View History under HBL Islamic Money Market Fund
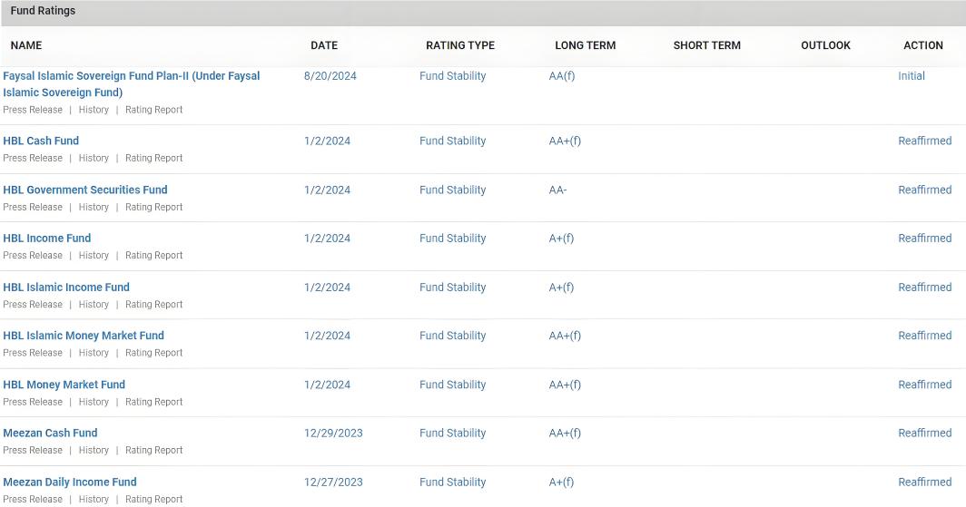 [94, 353]
